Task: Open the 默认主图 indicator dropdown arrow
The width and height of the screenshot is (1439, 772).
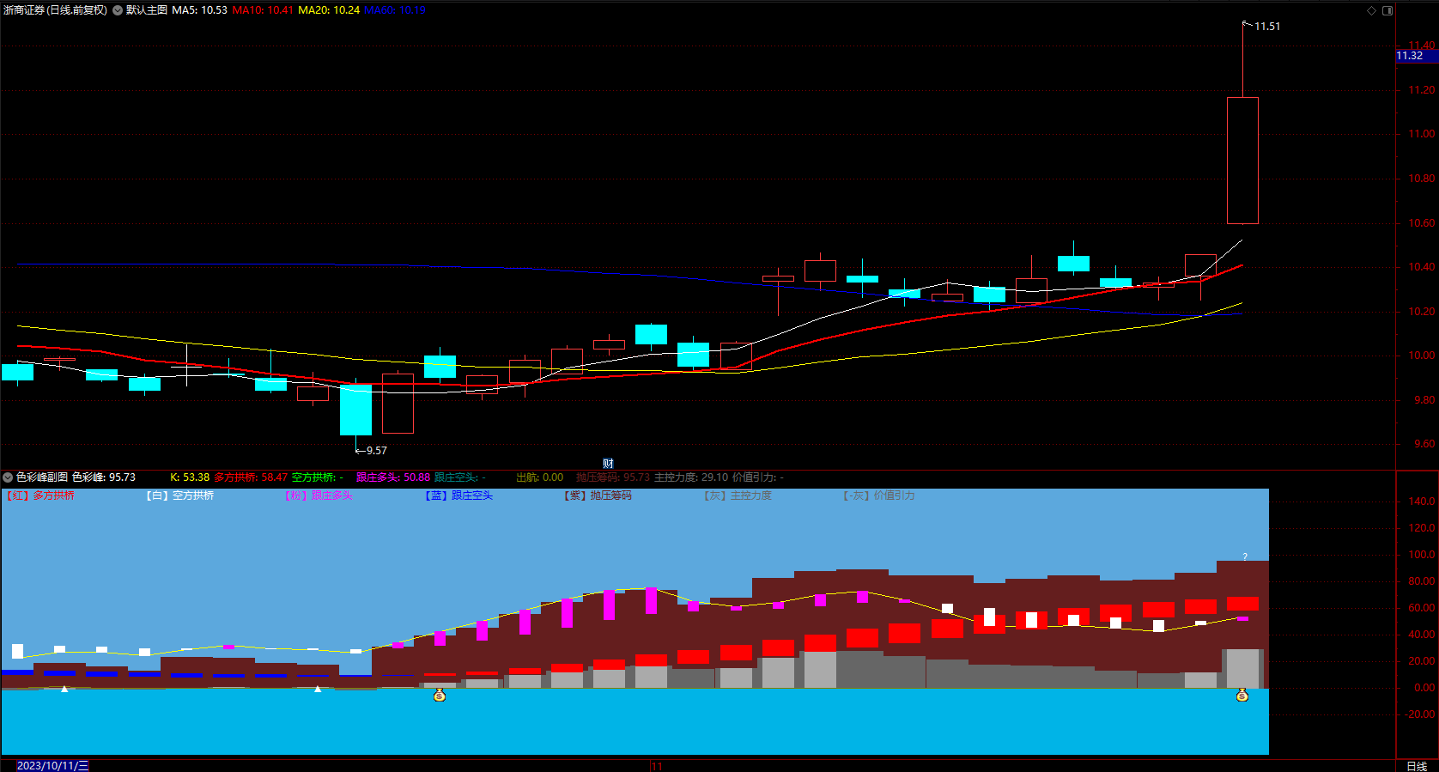Action: click(x=118, y=10)
